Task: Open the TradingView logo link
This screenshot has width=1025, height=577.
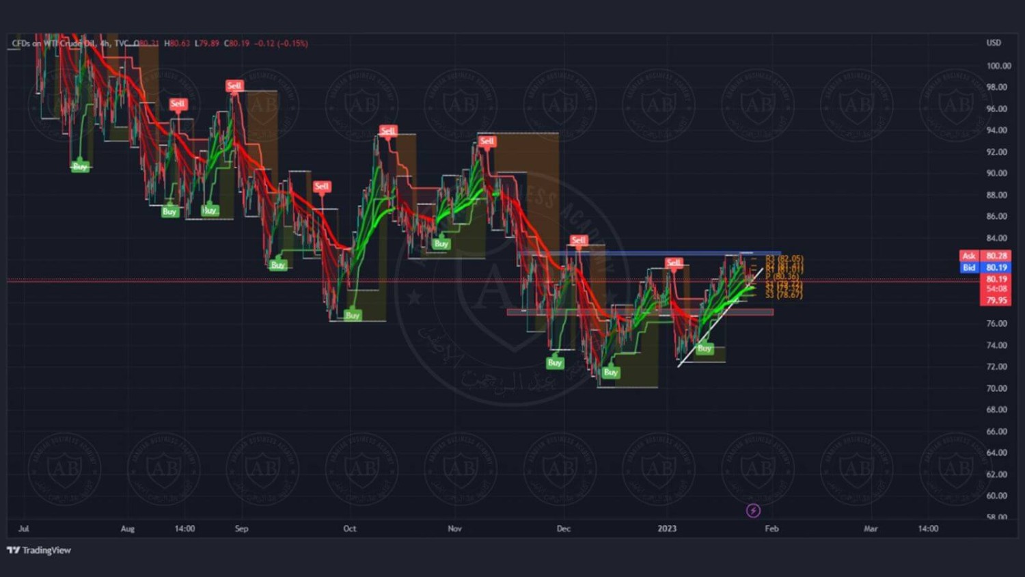Action: tap(39, 550)
